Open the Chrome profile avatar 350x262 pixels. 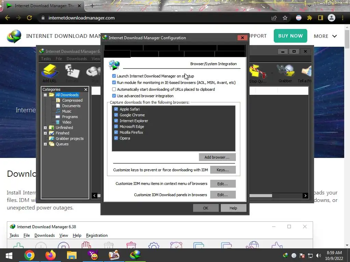[x=332, y=18]
